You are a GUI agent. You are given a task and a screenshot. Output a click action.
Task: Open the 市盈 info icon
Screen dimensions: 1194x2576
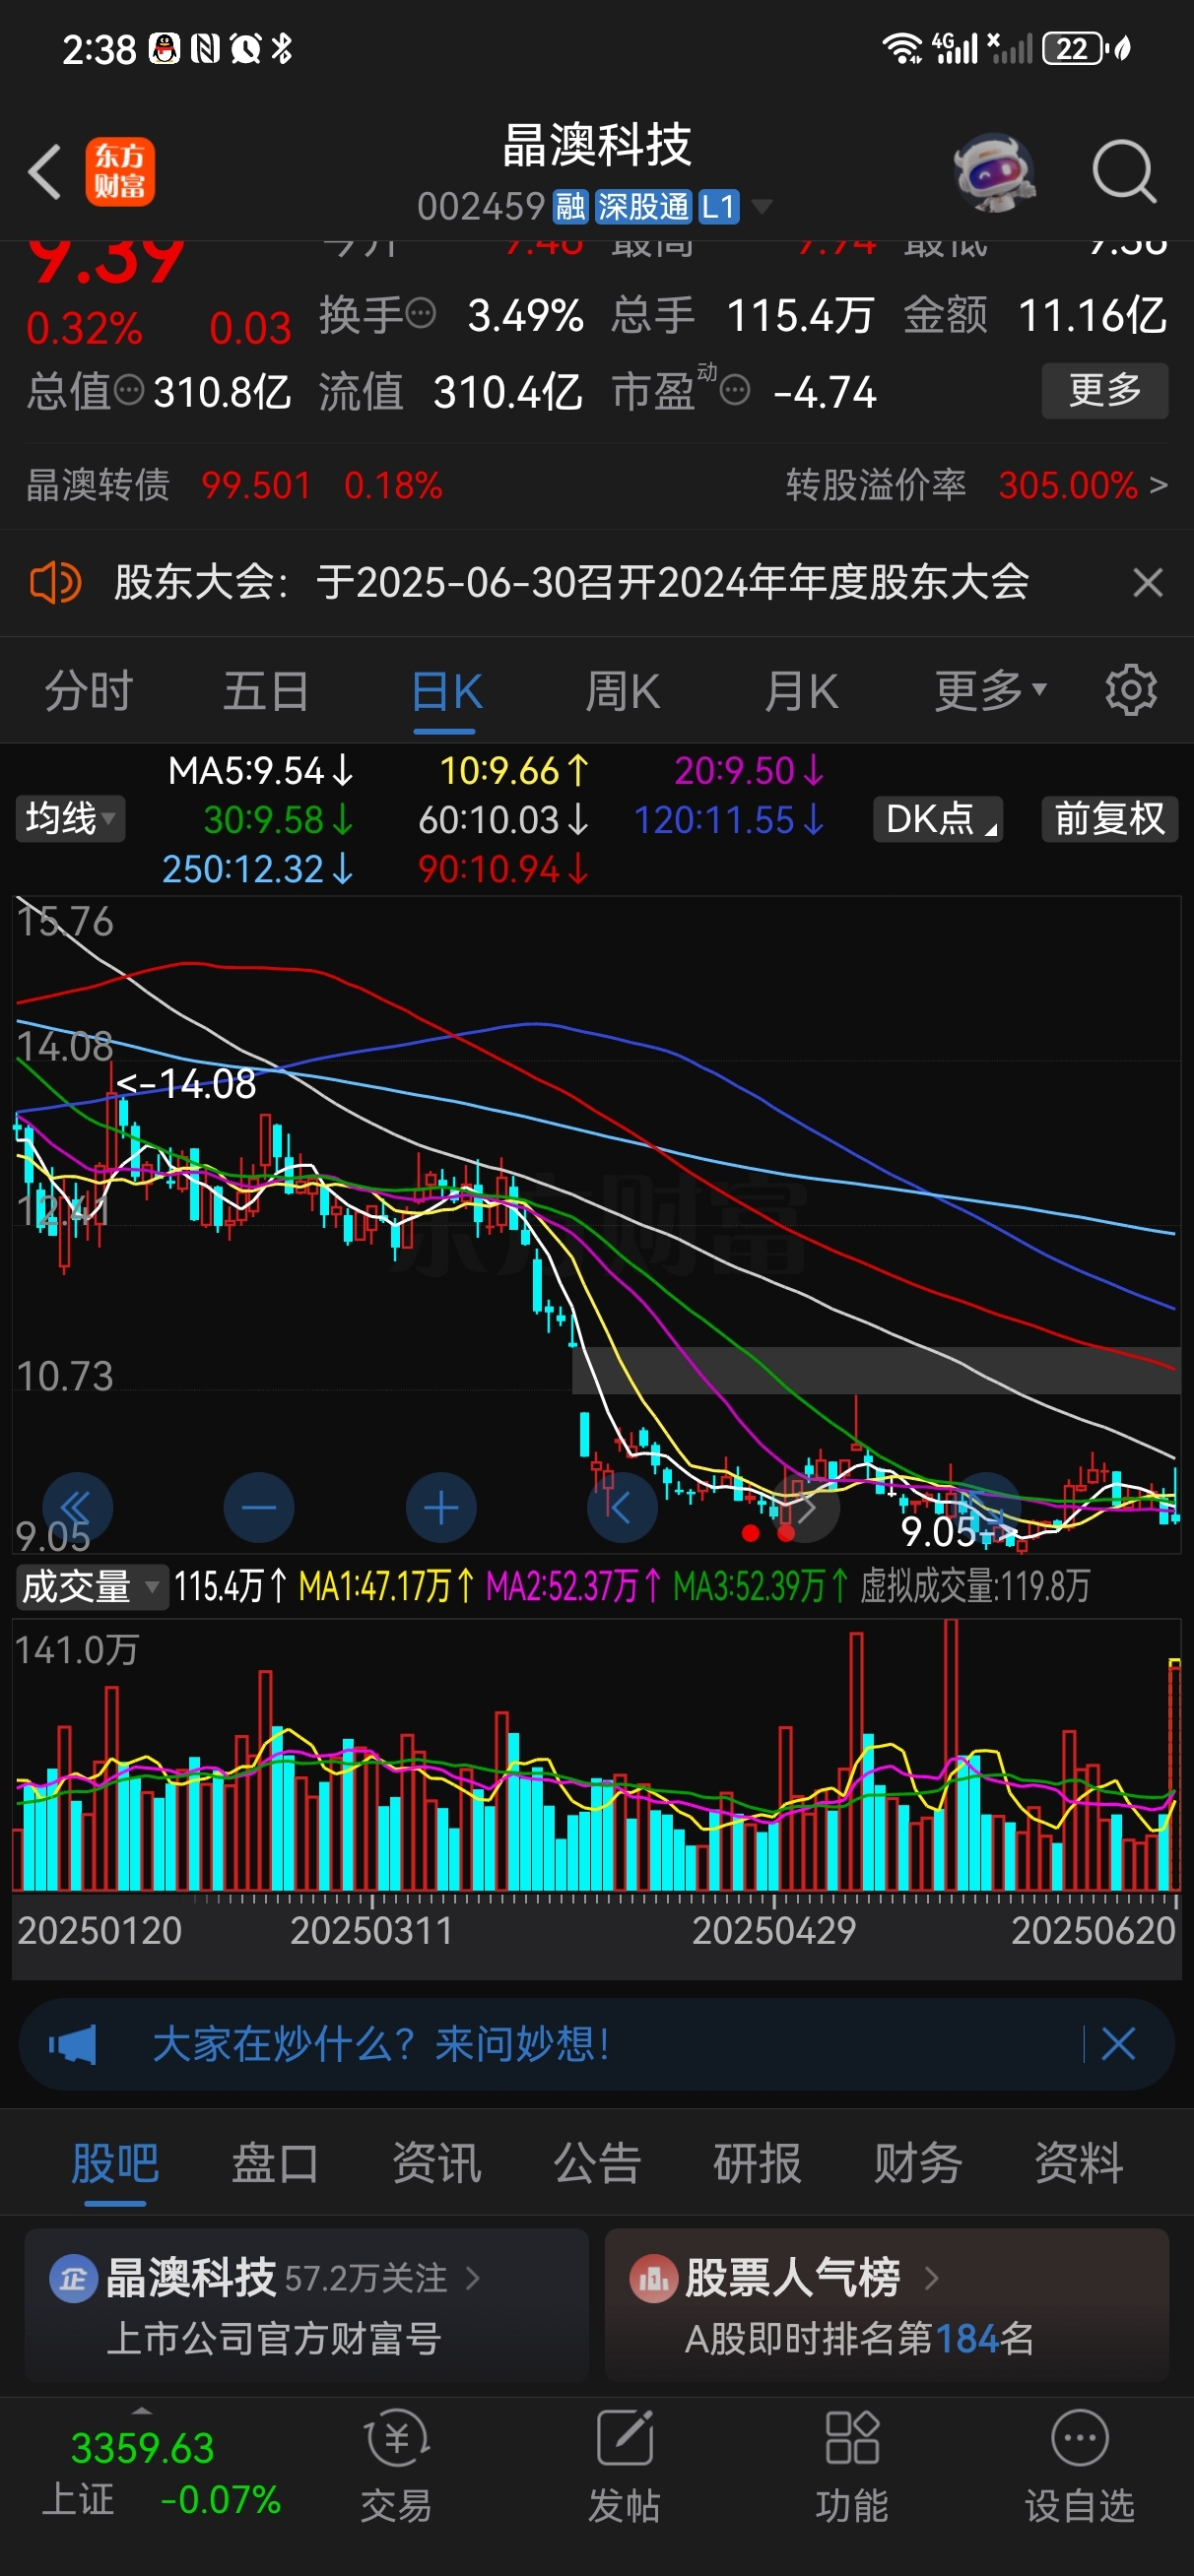[x=736, y=390]
